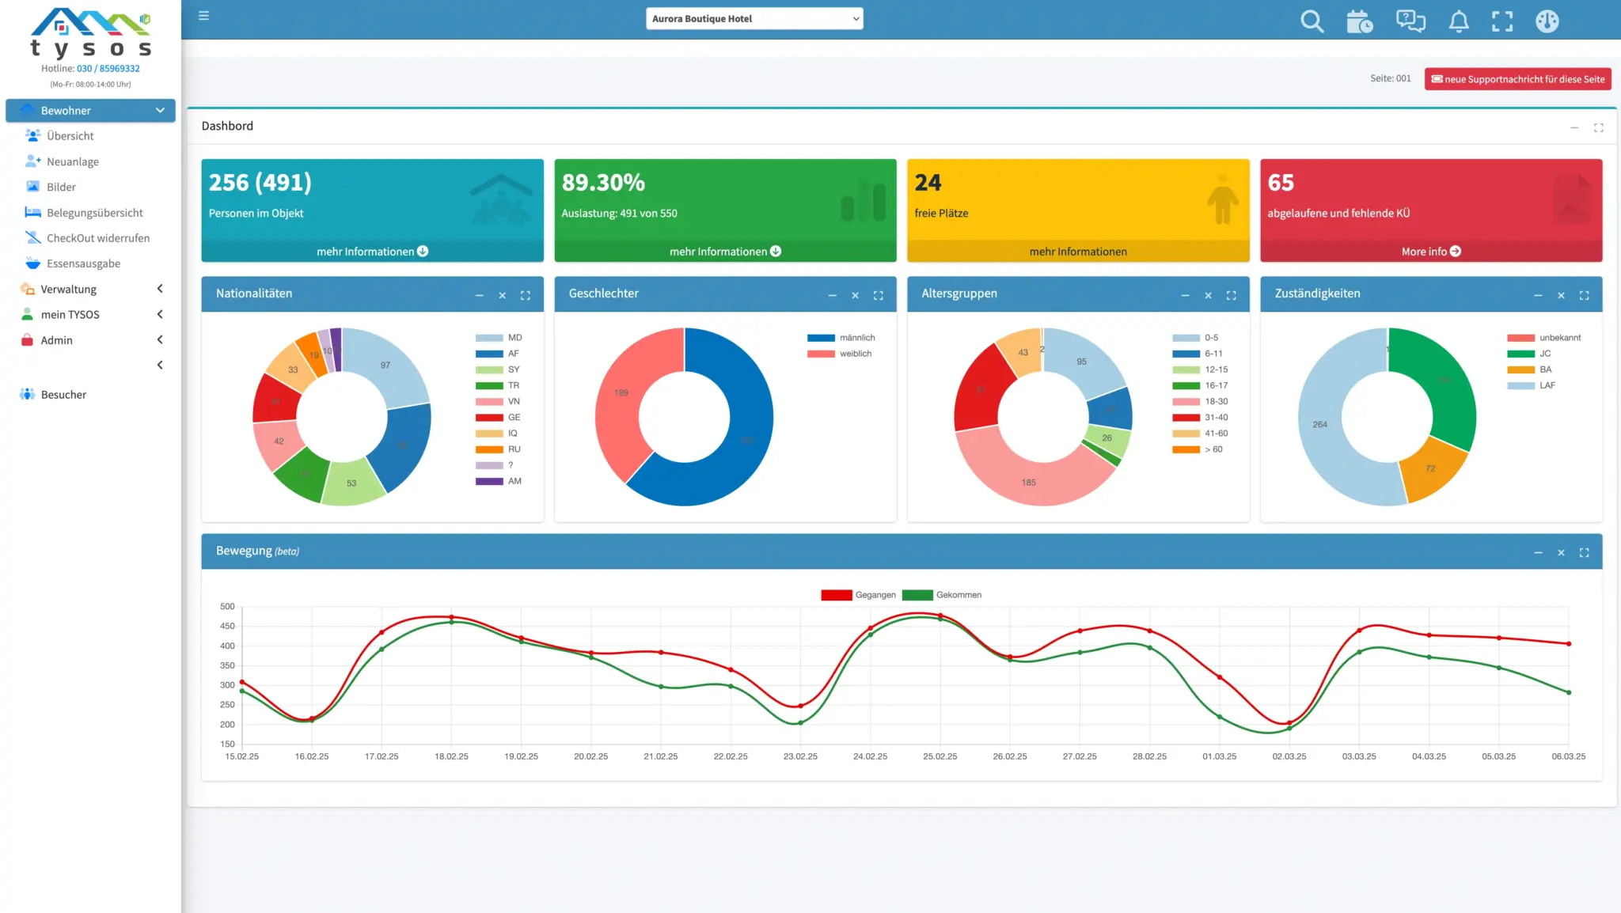The height and width of the screenshot is (913, 1621).
Task: Collapse the Bewohner menu section
Action: [x=90, y=111]
